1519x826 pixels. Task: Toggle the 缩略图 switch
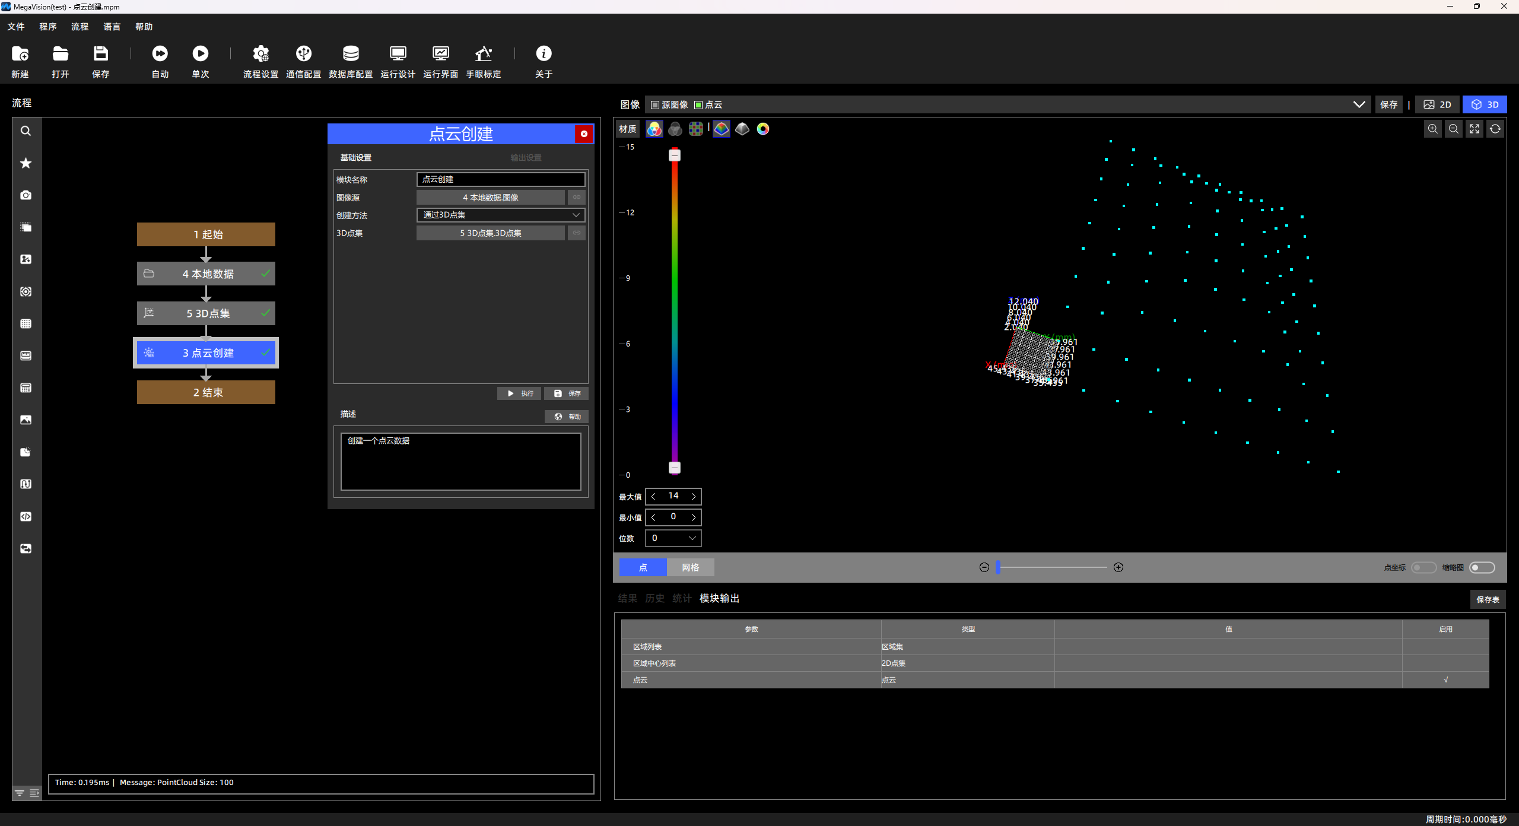click(x=1482, y=568)
